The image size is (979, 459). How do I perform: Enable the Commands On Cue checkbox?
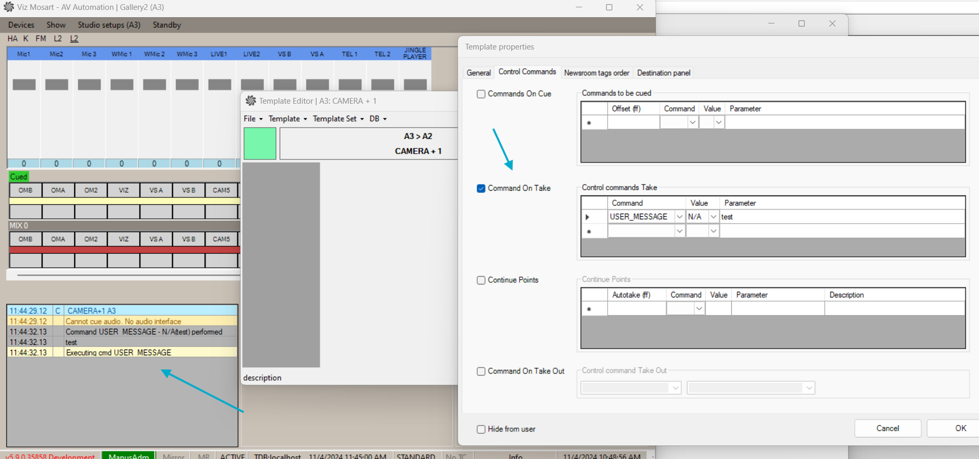coord(481,94)
